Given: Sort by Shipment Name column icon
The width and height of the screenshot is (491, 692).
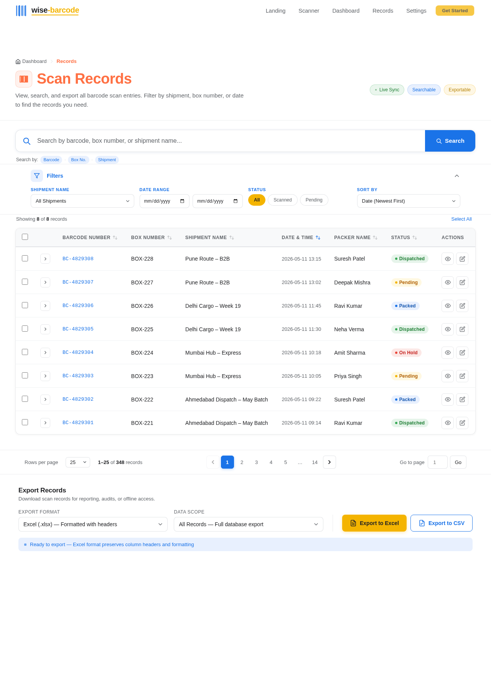Looking at the screenshot, I should tap(232, 238).
